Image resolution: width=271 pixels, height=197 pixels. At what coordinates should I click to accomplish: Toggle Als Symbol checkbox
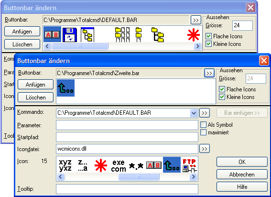(203, 124)
